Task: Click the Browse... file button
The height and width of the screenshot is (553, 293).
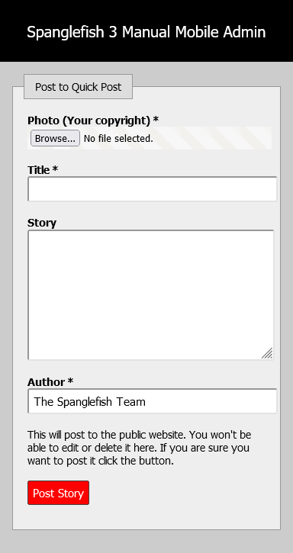Action: click(55, 138)
